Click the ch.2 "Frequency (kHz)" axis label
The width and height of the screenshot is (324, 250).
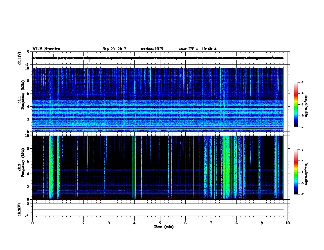point(22,163)
